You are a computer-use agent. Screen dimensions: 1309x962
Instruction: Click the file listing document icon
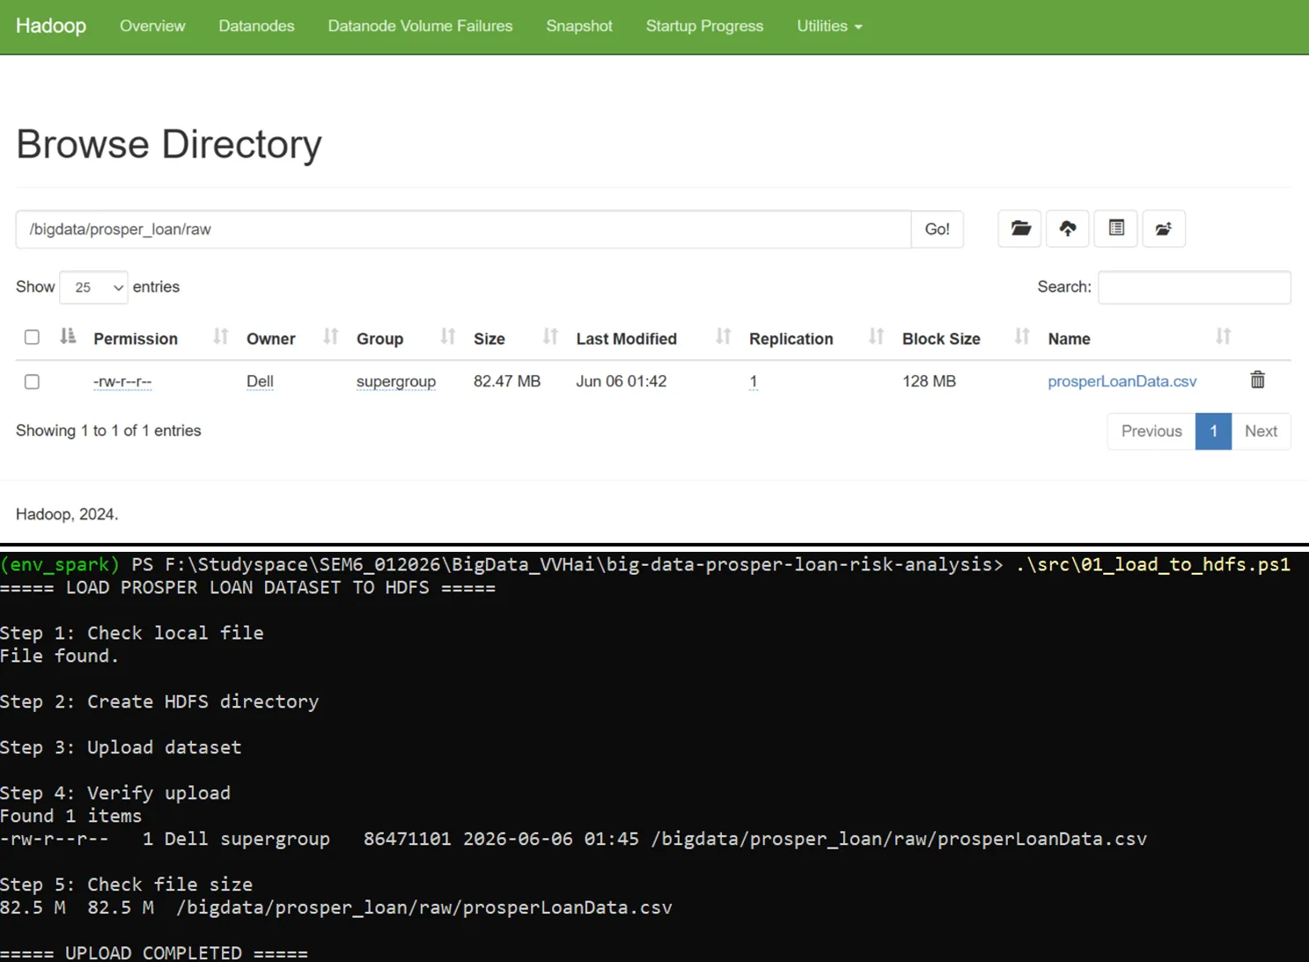(x=1116, y=229)
